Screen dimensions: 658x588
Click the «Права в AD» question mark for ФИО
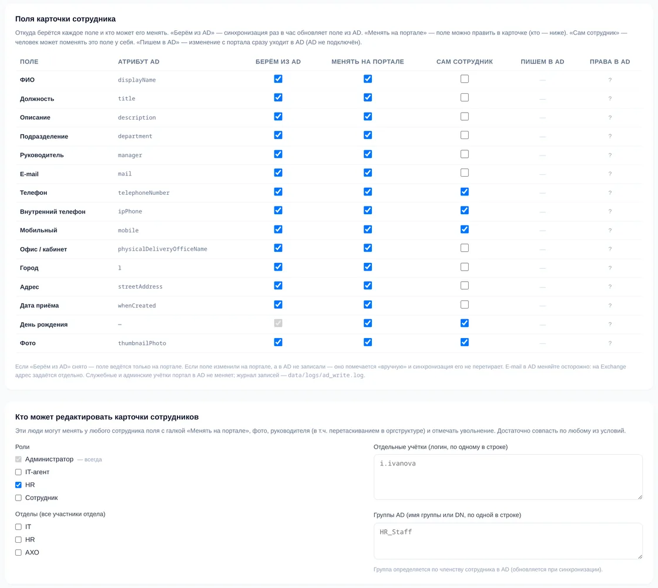coord(610,80)
